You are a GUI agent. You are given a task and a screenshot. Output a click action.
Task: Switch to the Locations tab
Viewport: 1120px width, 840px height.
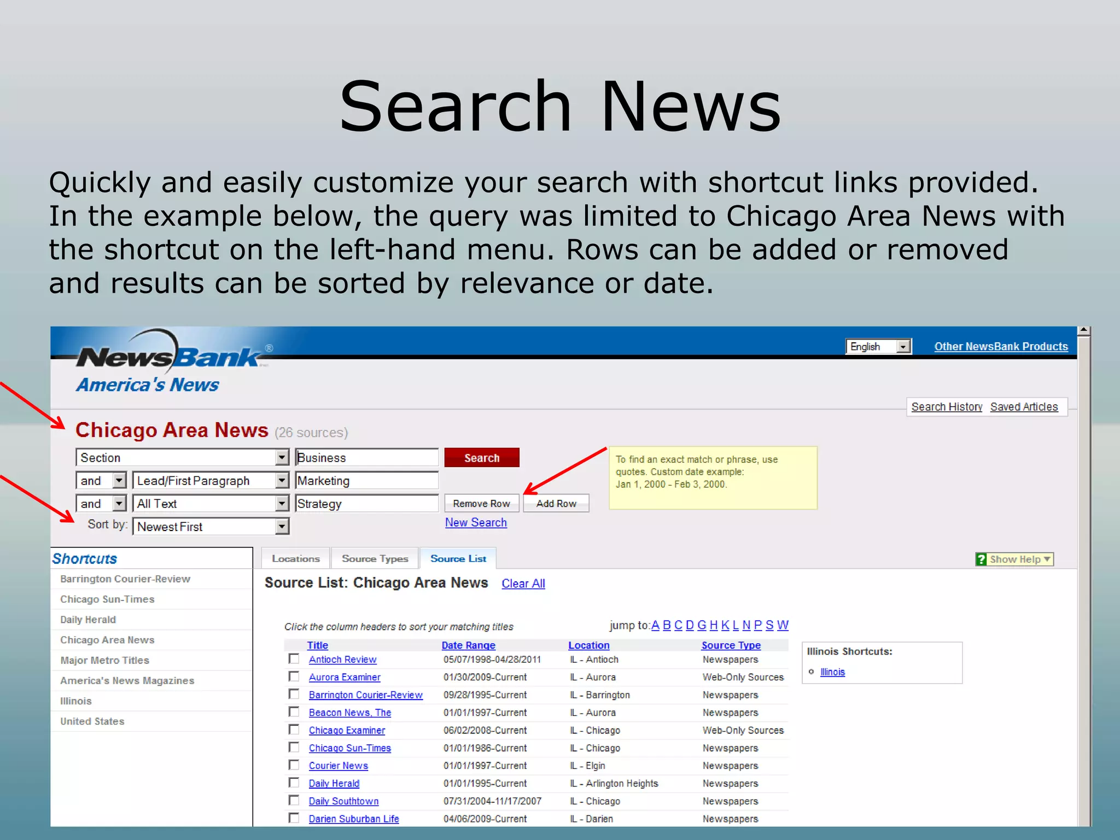(296, 558)
